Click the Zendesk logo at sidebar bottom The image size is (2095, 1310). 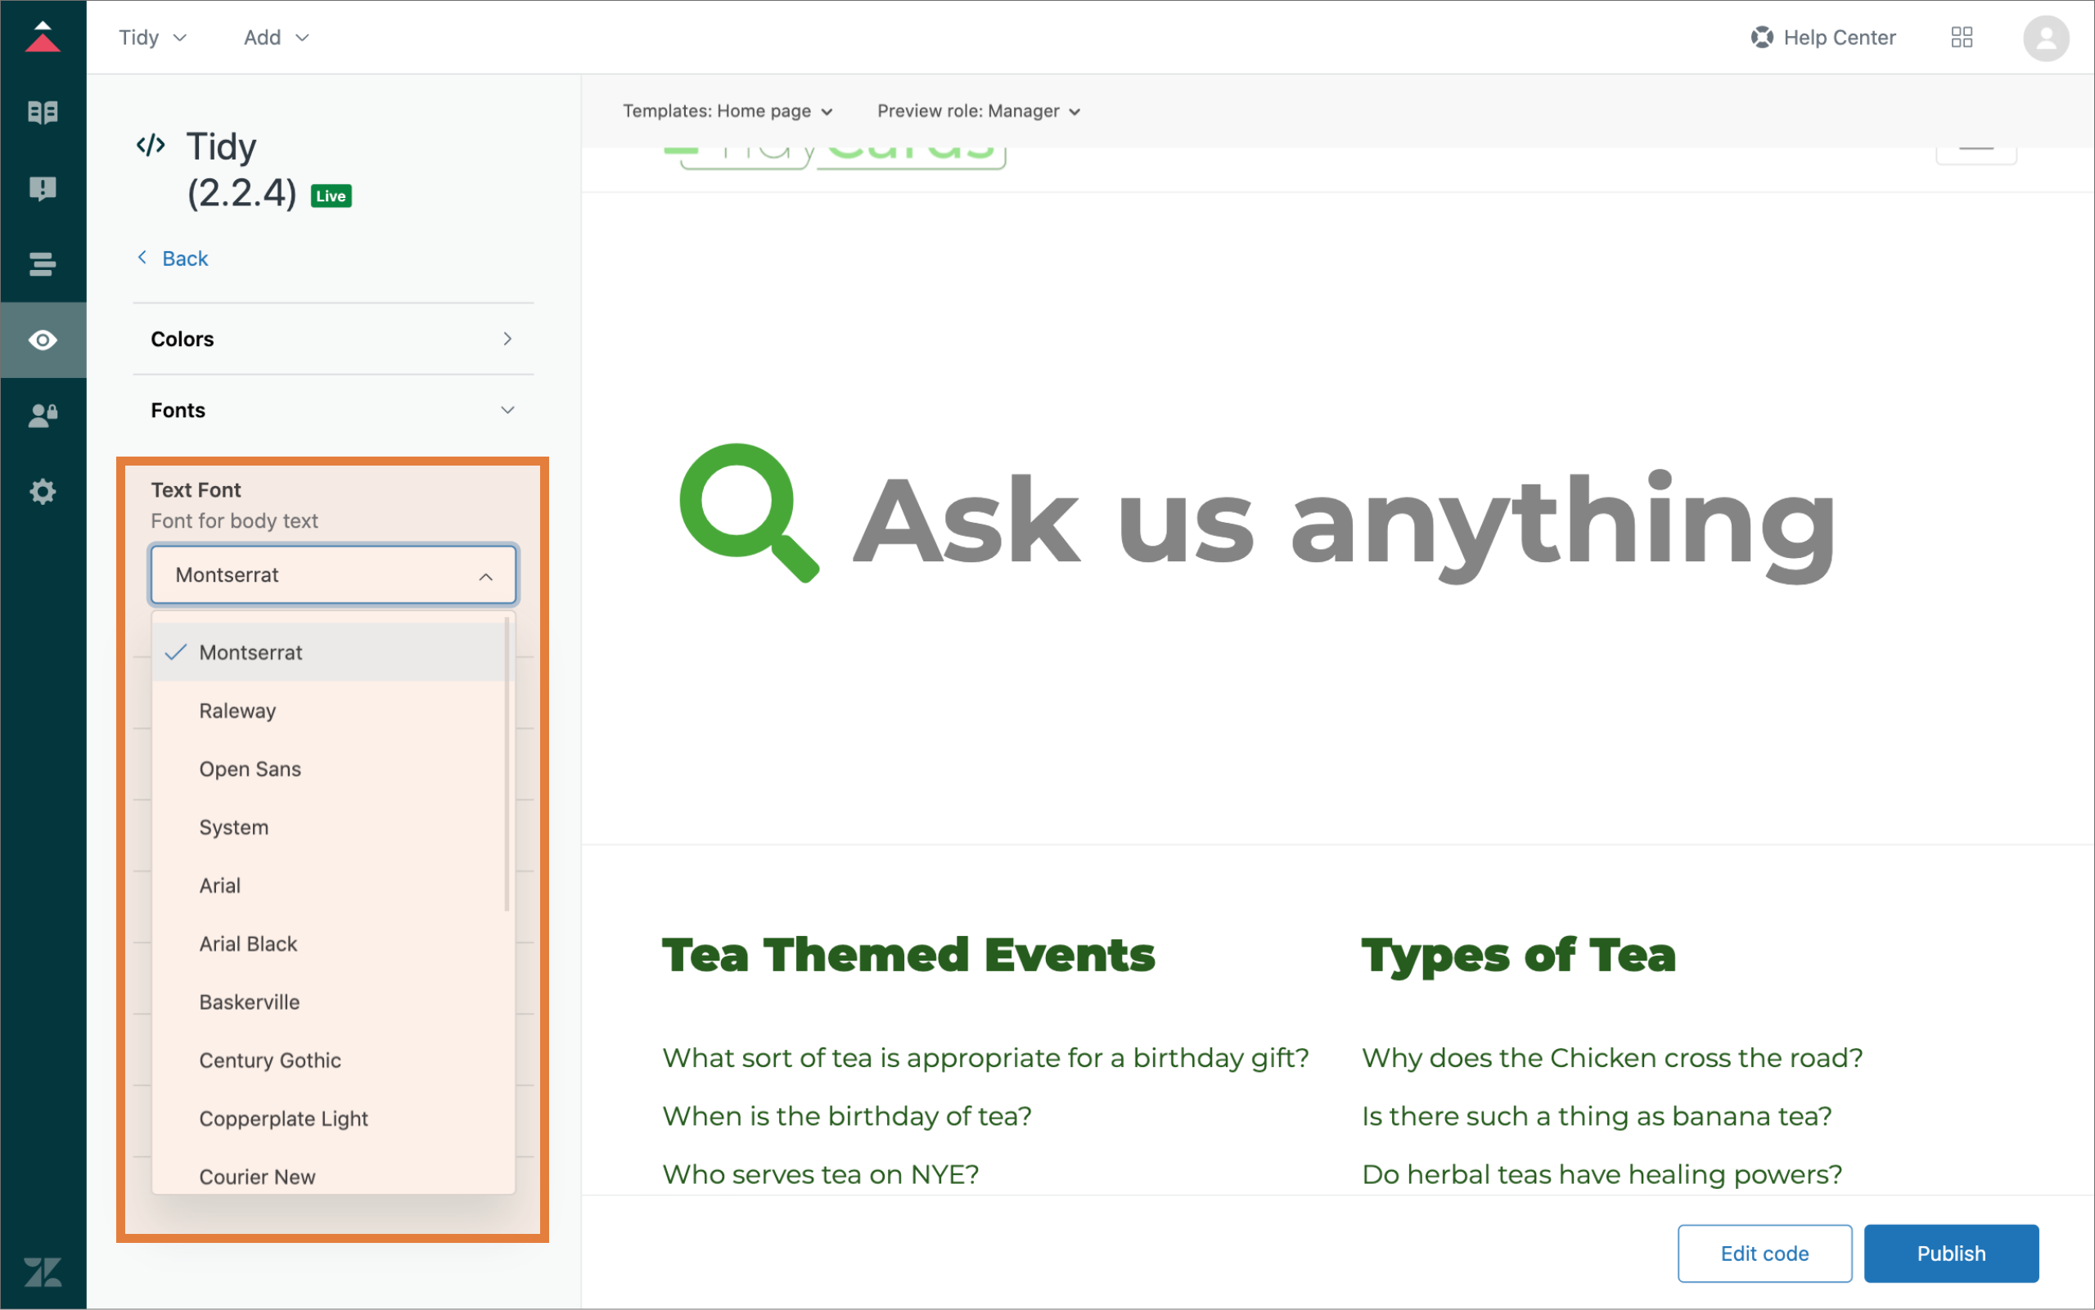coord(43,1272)
